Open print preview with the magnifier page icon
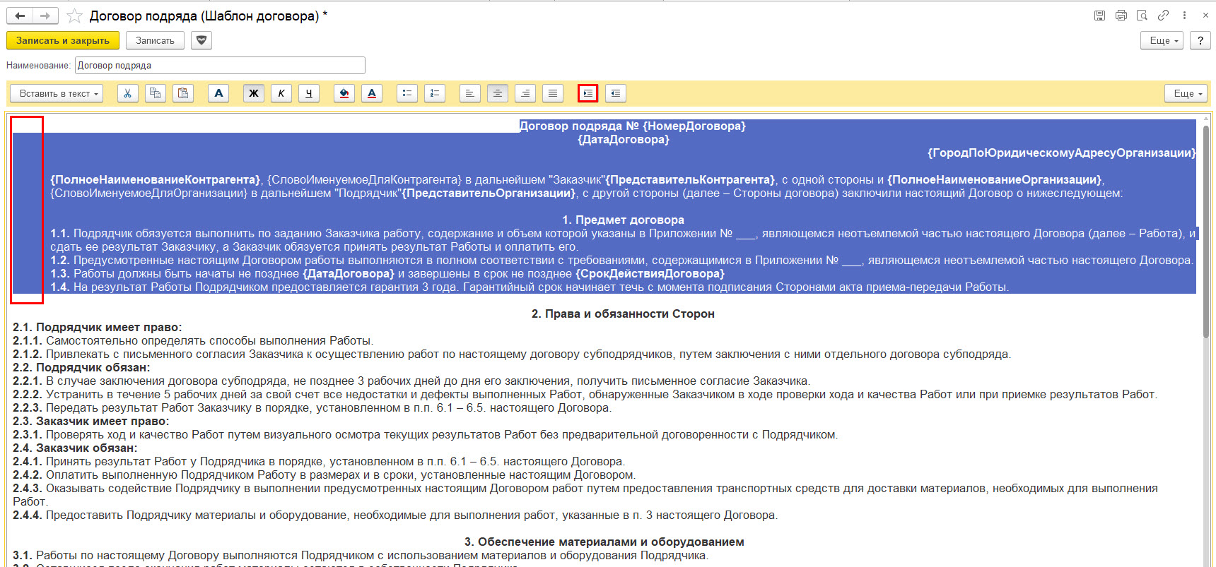Screen dimensions: 1216x567 [1142, 16]
